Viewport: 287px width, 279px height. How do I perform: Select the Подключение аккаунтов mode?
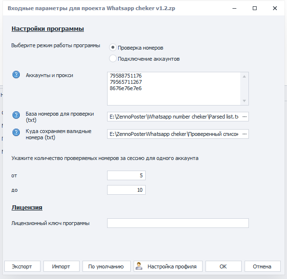tap(113, 58)
